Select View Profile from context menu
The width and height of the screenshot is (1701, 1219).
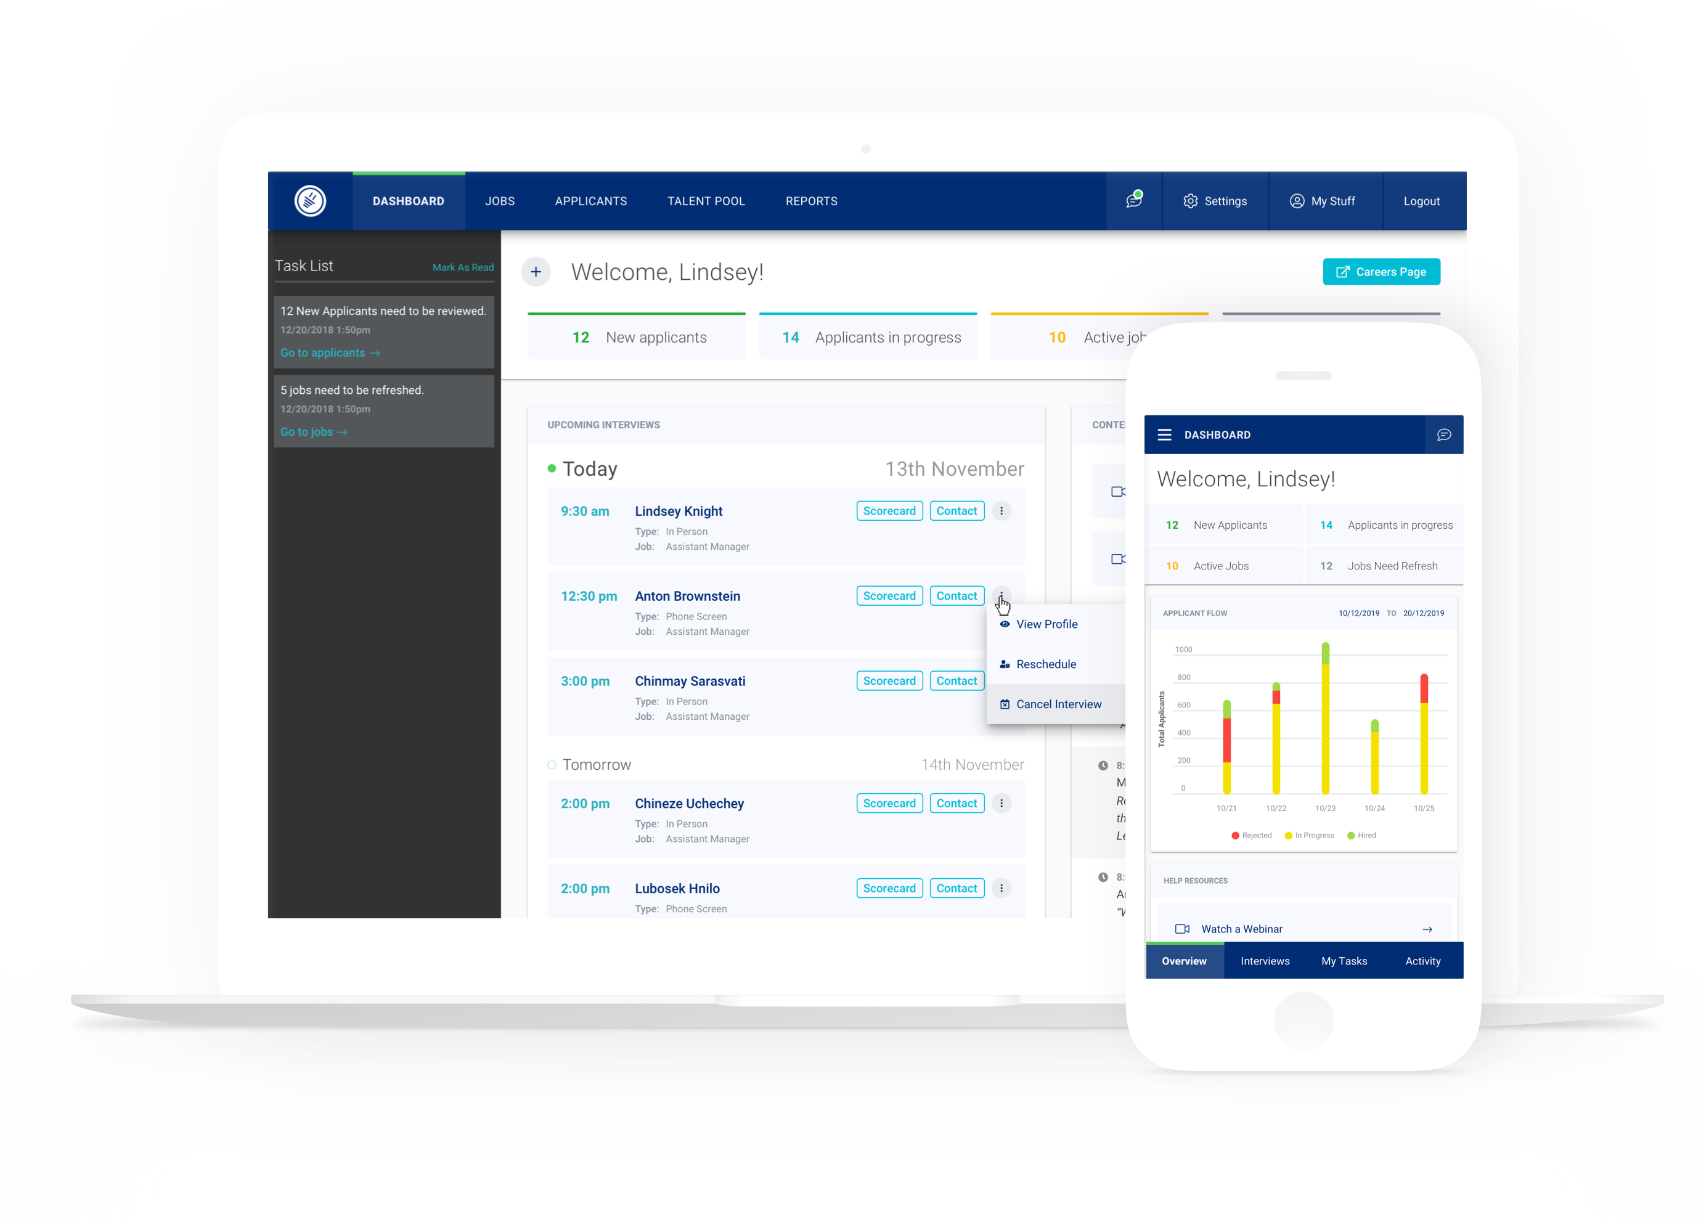click(x=1046, y=624)
